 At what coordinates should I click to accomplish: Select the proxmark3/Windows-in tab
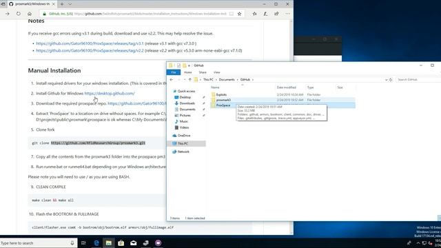pos(32,4)
